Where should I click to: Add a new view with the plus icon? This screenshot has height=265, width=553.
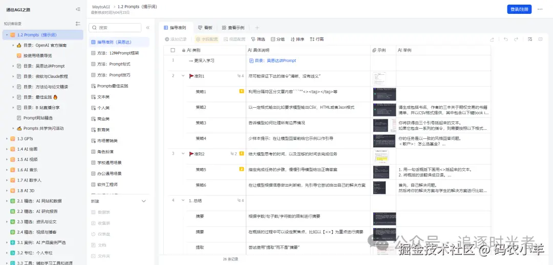257,28
